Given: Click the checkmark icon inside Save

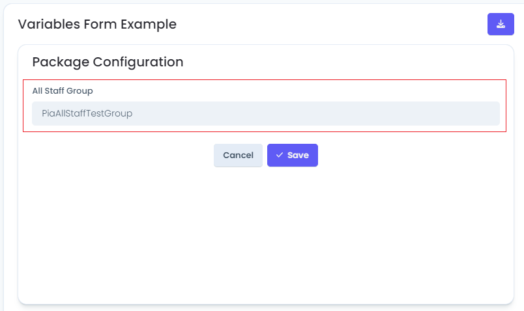Looking at the screenshot, I should tap(280, 155).
